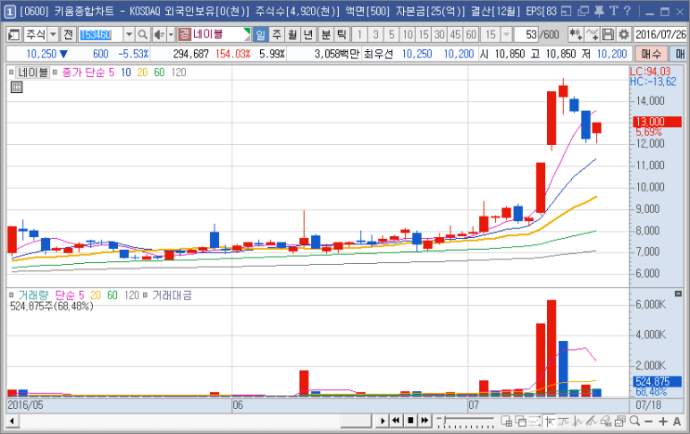Click the date field 2016/07/26

coord(660,34)
